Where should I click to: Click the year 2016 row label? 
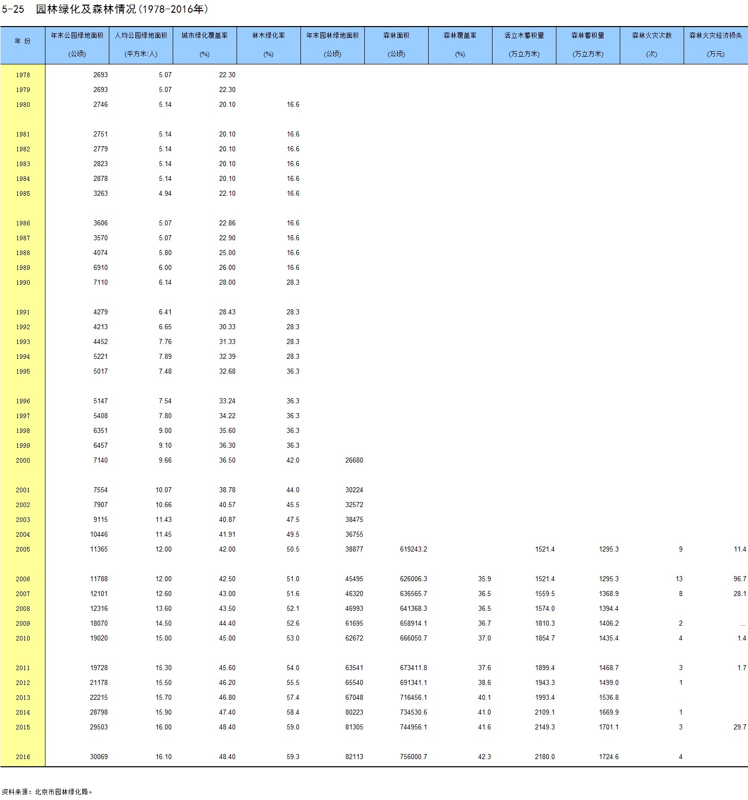[23, 757]
